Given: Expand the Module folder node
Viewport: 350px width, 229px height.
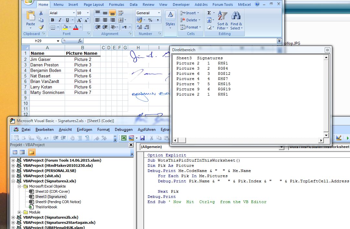Looking at the screenshot, I should [19, 212].
